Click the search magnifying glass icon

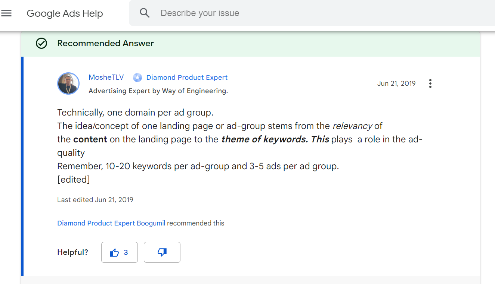pyautogui.click(x=145, y=13)
